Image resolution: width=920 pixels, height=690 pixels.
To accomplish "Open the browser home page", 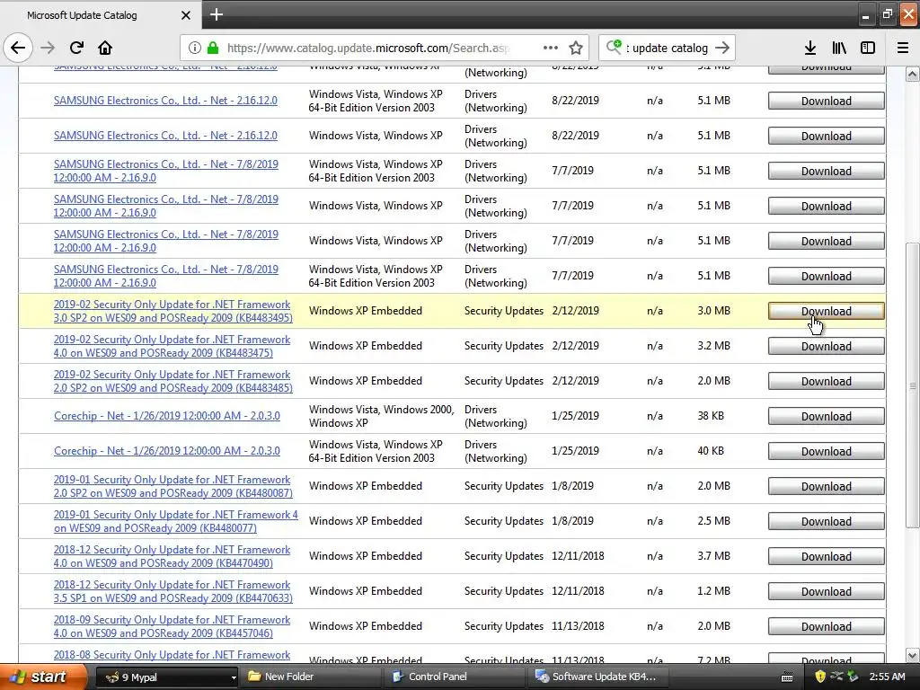I will (105, 48).
